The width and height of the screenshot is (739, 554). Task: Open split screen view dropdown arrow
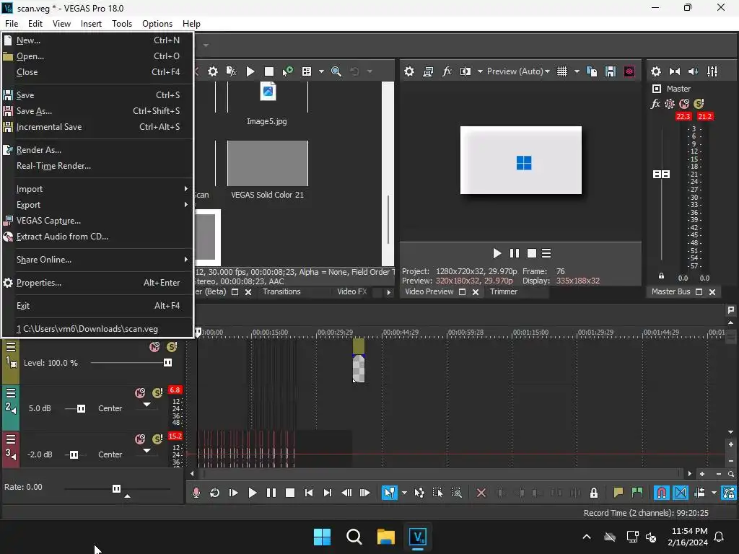[480, 71]
